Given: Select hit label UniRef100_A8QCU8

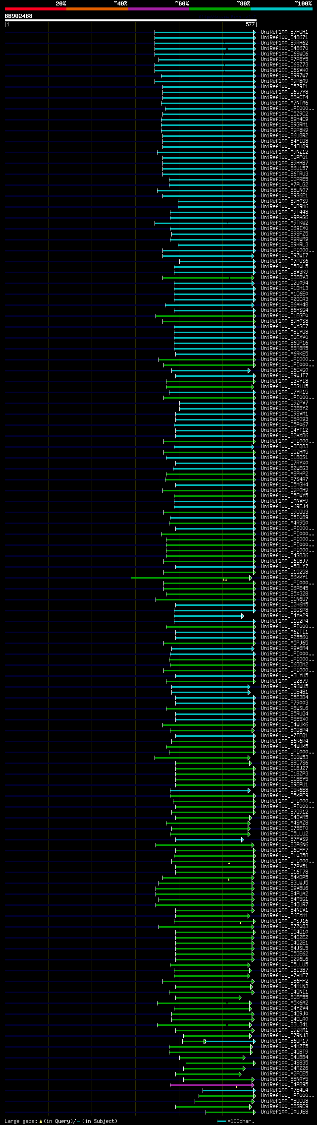Looking at the screenshot, I should tap(284, 1101).
